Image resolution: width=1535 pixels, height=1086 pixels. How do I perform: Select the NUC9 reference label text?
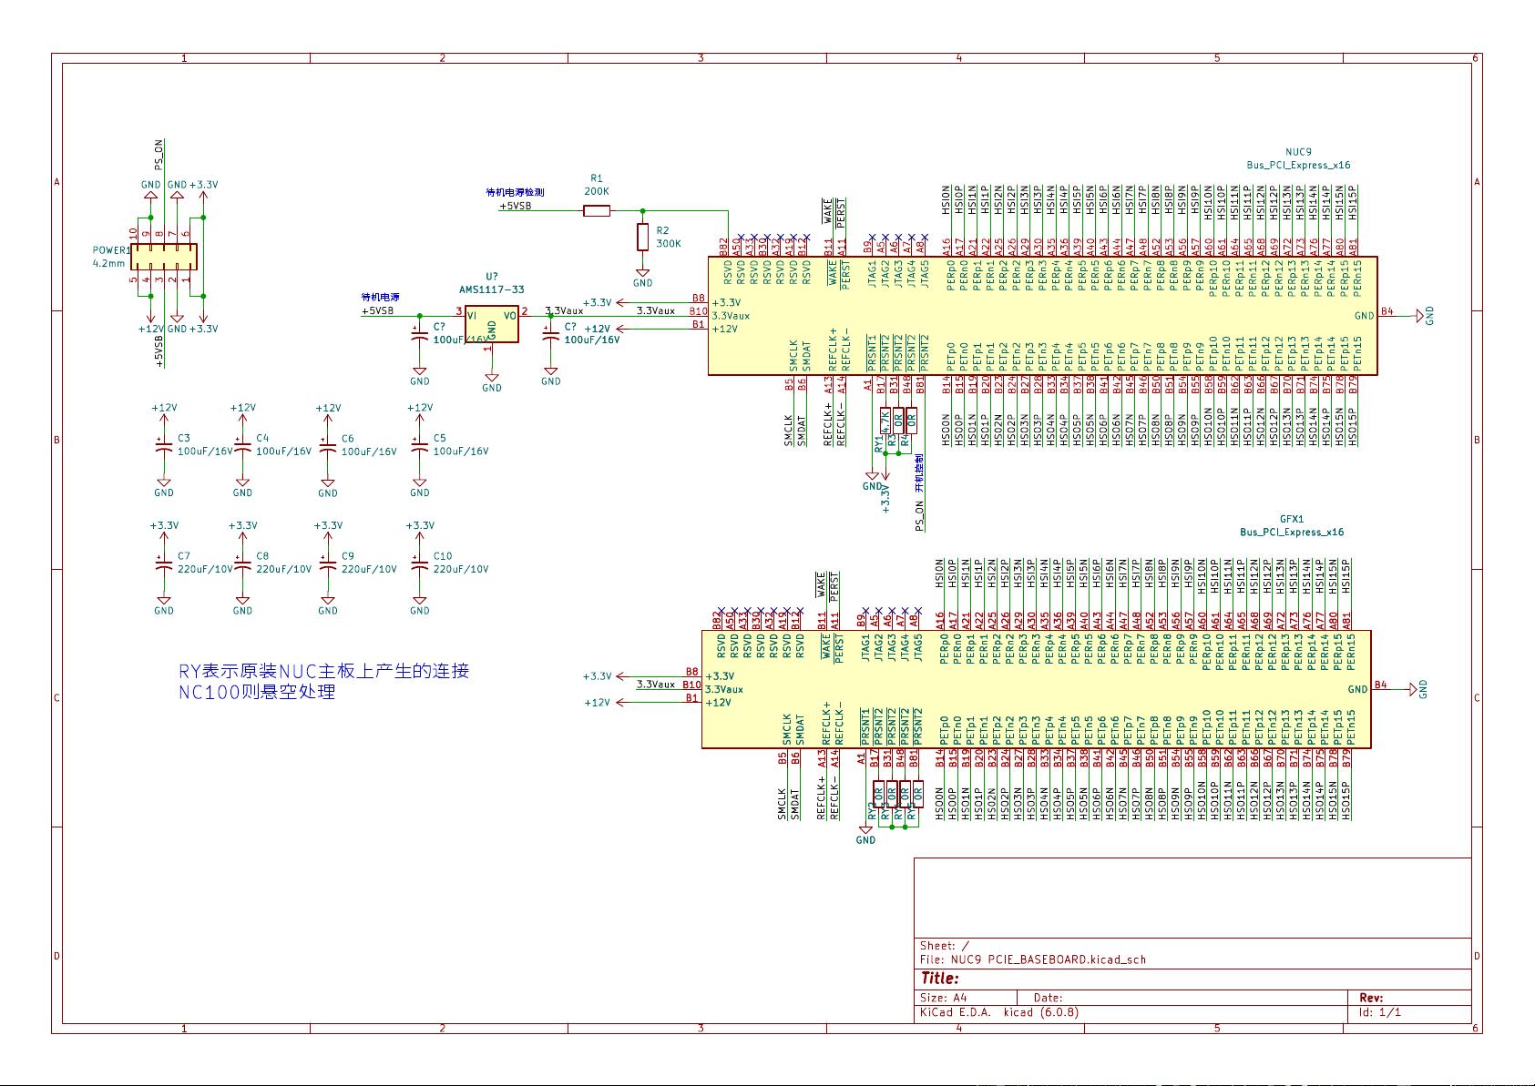click(1298, 152)
